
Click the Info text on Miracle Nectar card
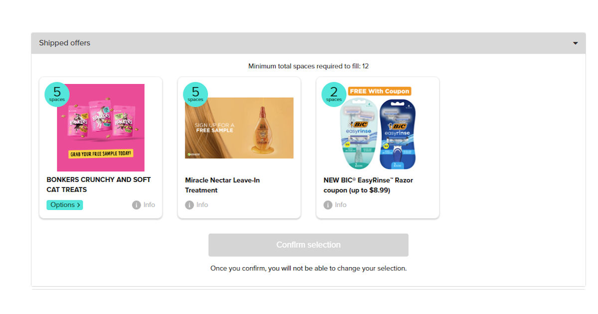click(x=202, y=205)
